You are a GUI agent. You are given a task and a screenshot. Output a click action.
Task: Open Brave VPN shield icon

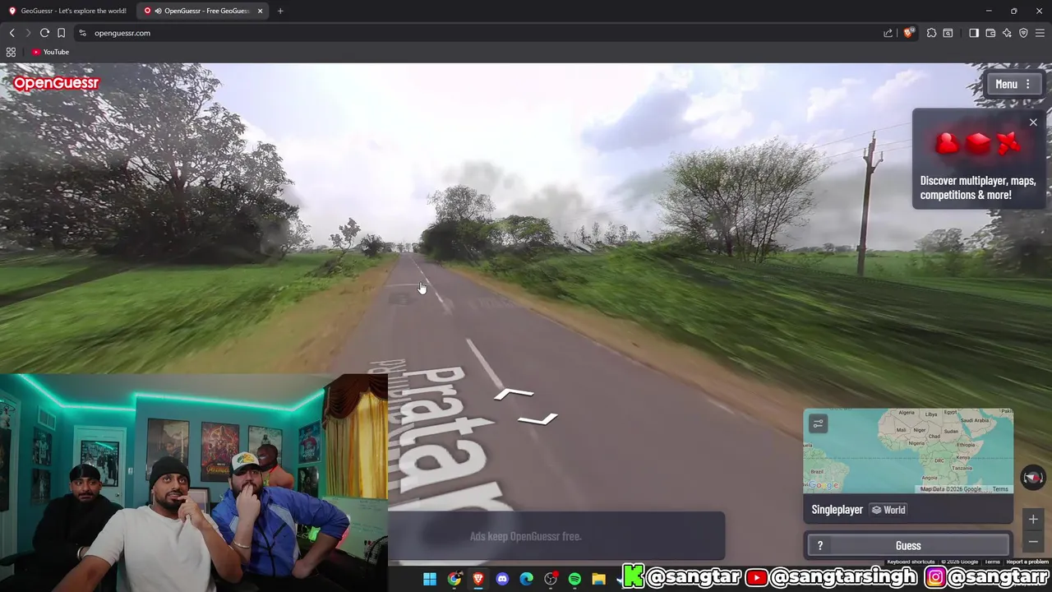(1023, 33)
